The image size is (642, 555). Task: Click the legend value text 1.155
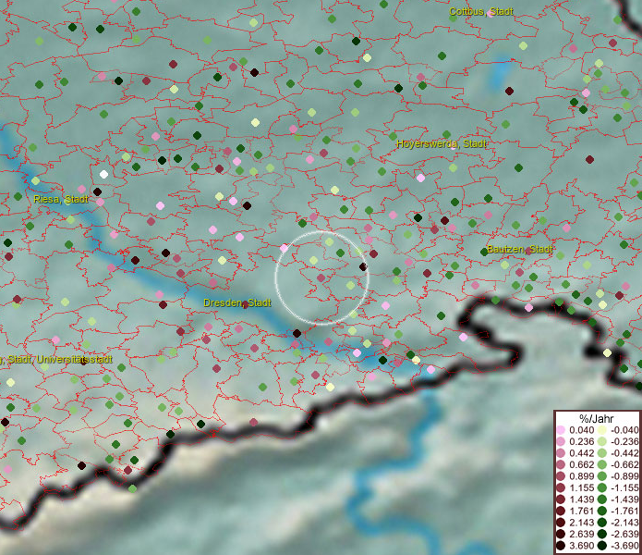tap(582, 487)
